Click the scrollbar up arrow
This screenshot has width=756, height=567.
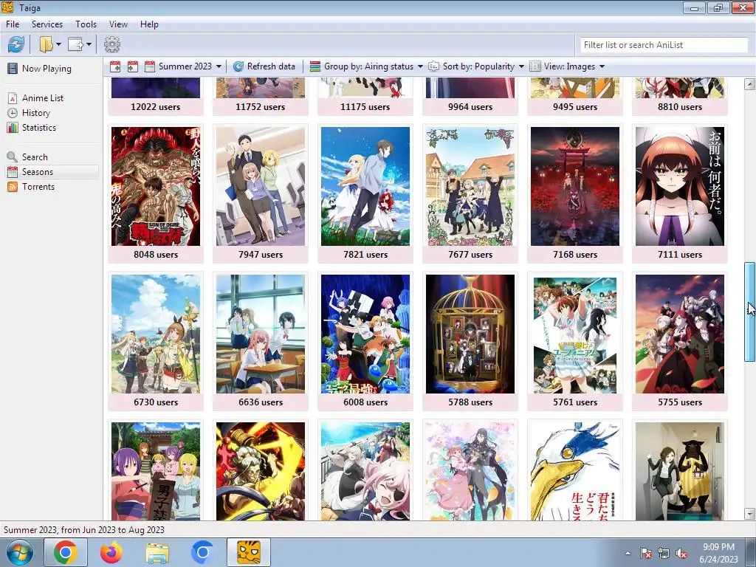coord(749,84)
